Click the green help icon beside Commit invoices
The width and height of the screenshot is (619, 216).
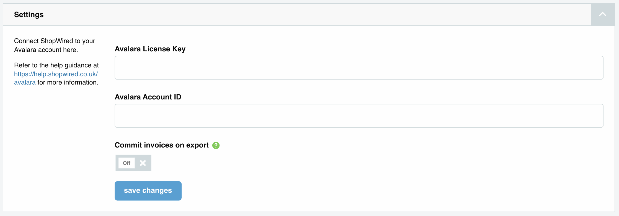pos(216,145)
